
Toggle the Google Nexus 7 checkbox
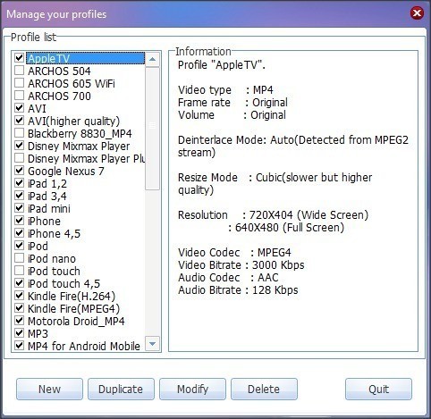[20, 171]
